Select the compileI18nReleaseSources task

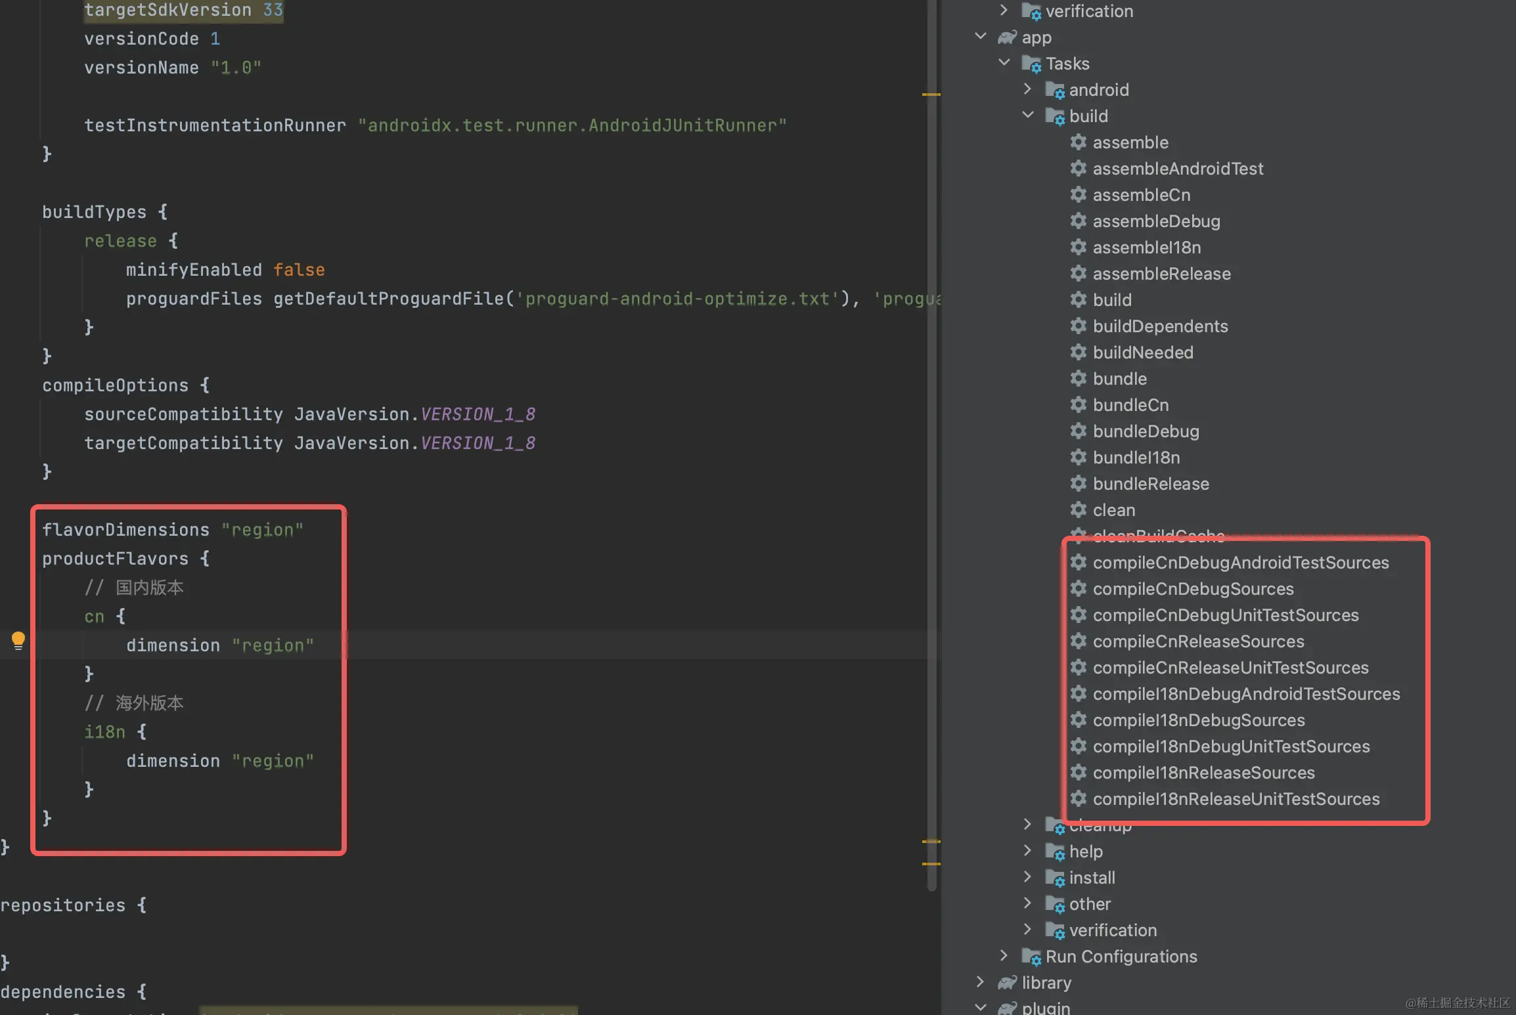[x=1203, y=773]
